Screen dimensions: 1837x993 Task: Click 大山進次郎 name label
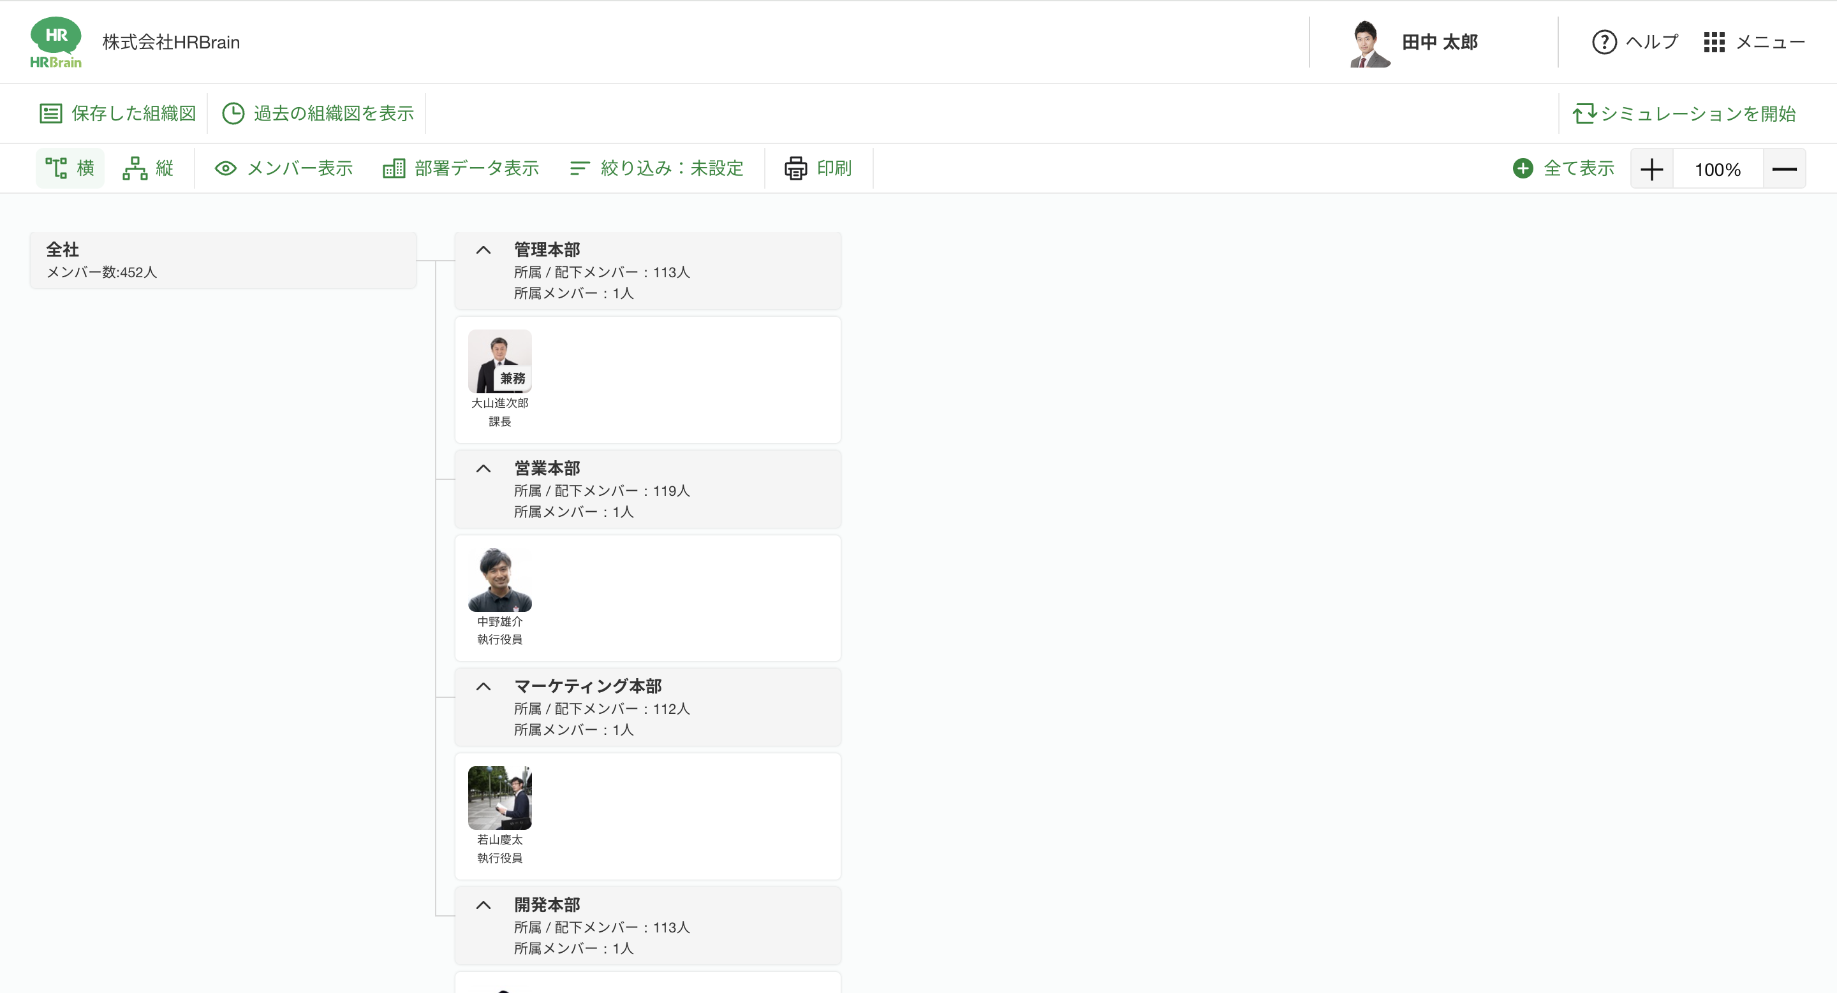tap(500, 403)
